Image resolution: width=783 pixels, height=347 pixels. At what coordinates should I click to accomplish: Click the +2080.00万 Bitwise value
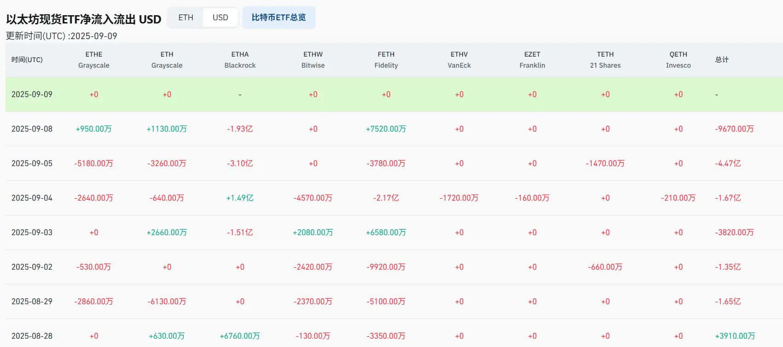(313, 232)
